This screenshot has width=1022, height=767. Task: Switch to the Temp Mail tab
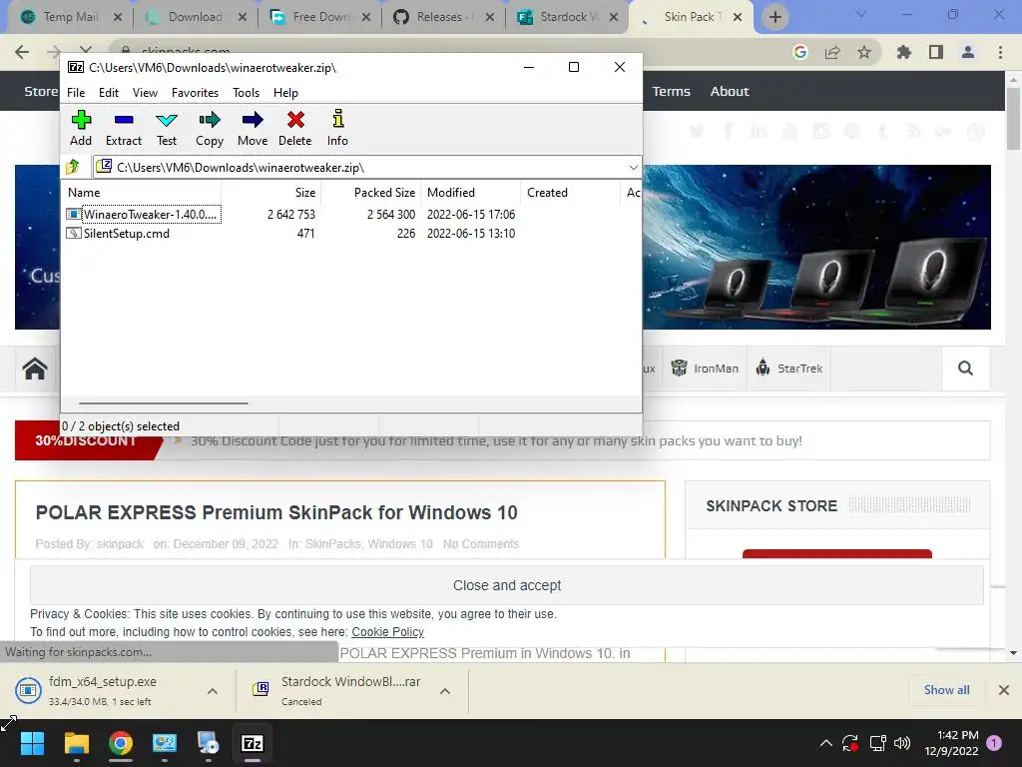click(71, 17)
